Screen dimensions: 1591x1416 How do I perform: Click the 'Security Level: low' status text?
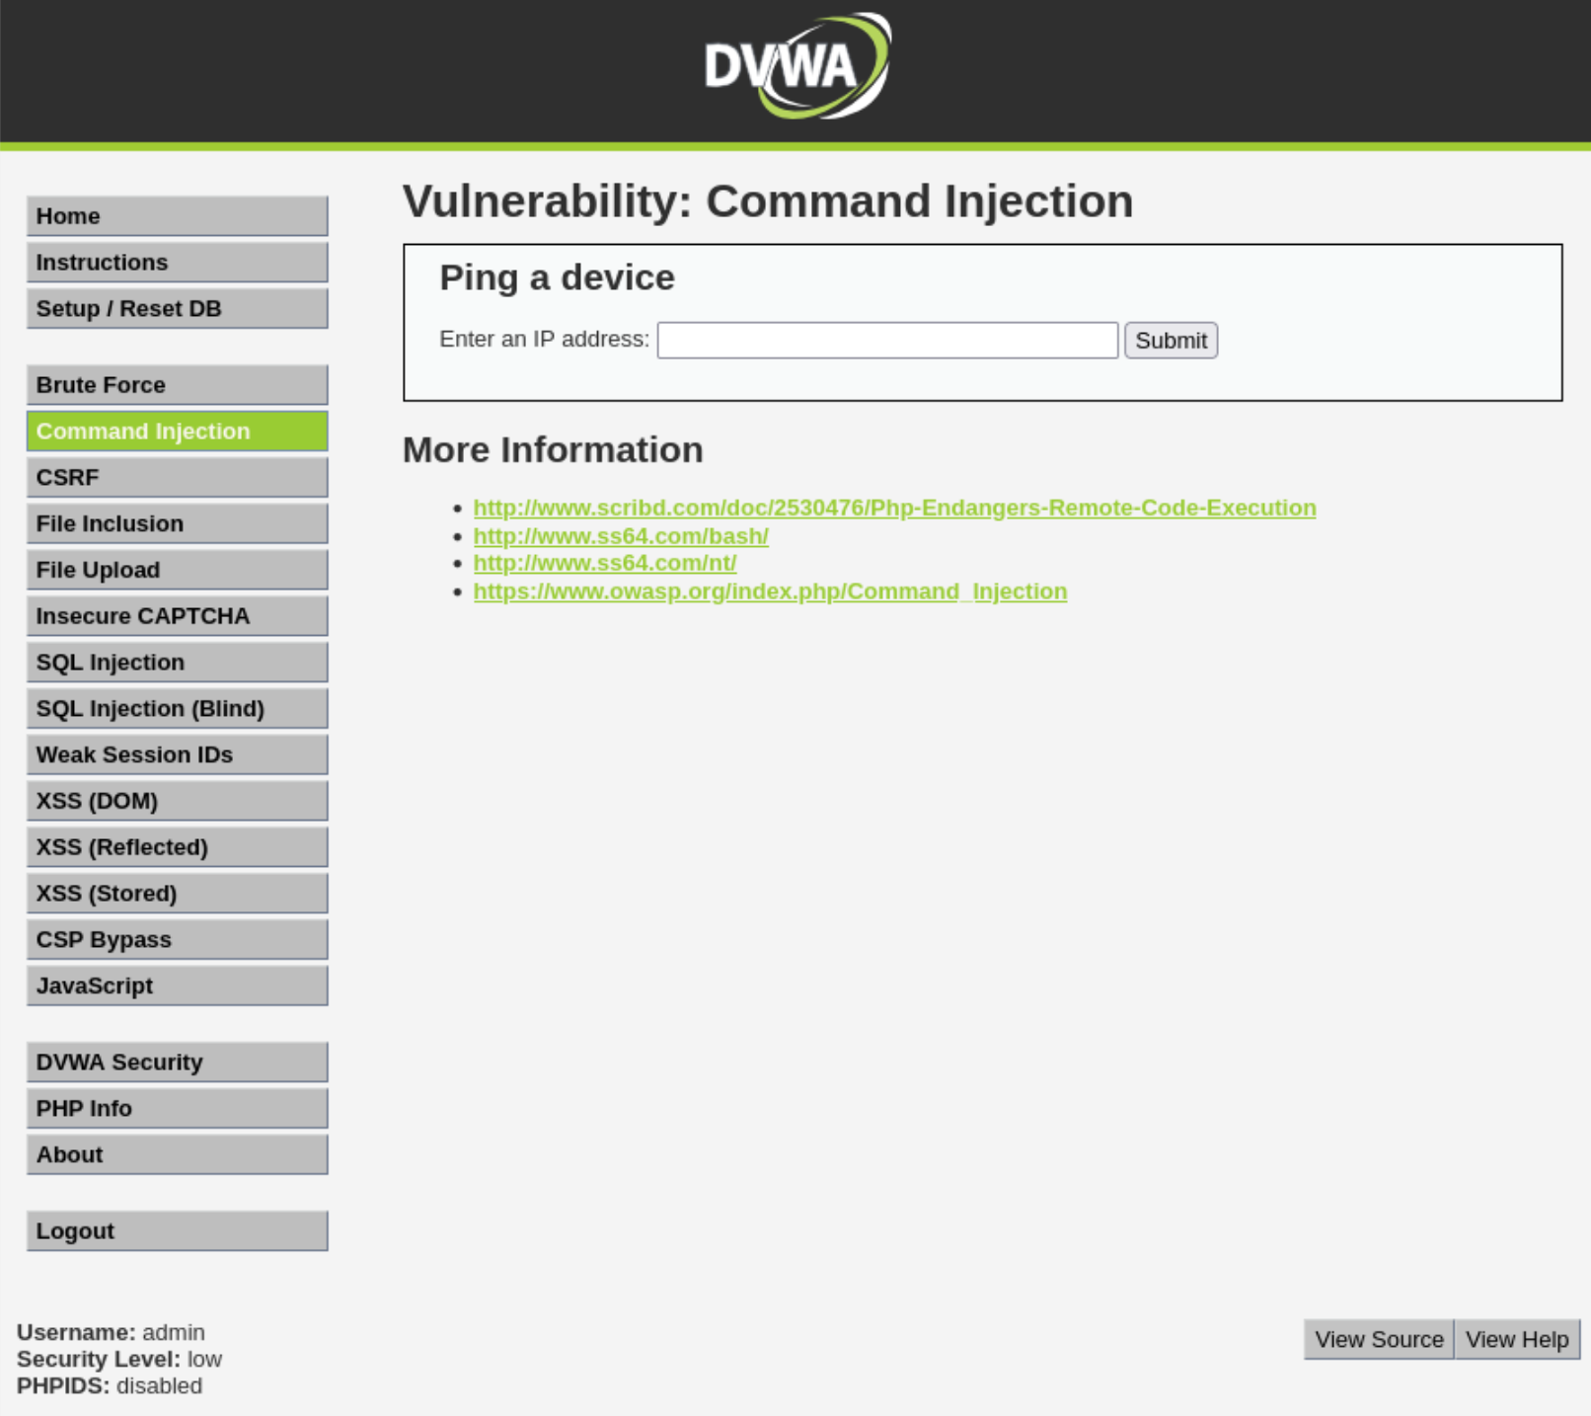click(119, 1360)
